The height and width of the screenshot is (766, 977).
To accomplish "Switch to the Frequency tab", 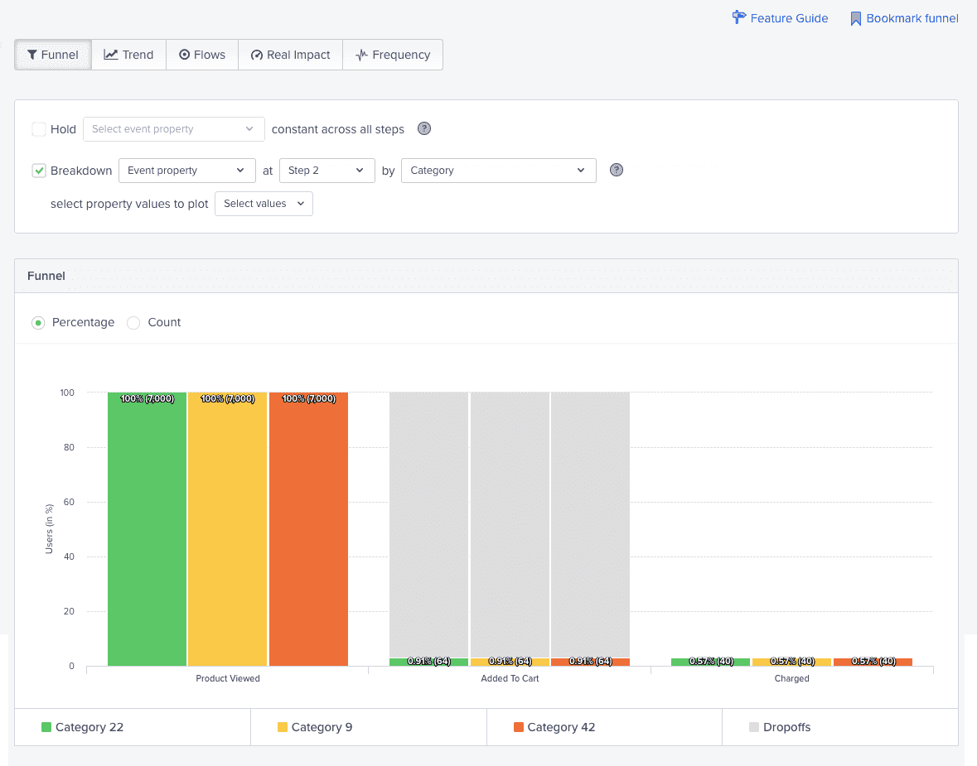I will pos(393,55).
